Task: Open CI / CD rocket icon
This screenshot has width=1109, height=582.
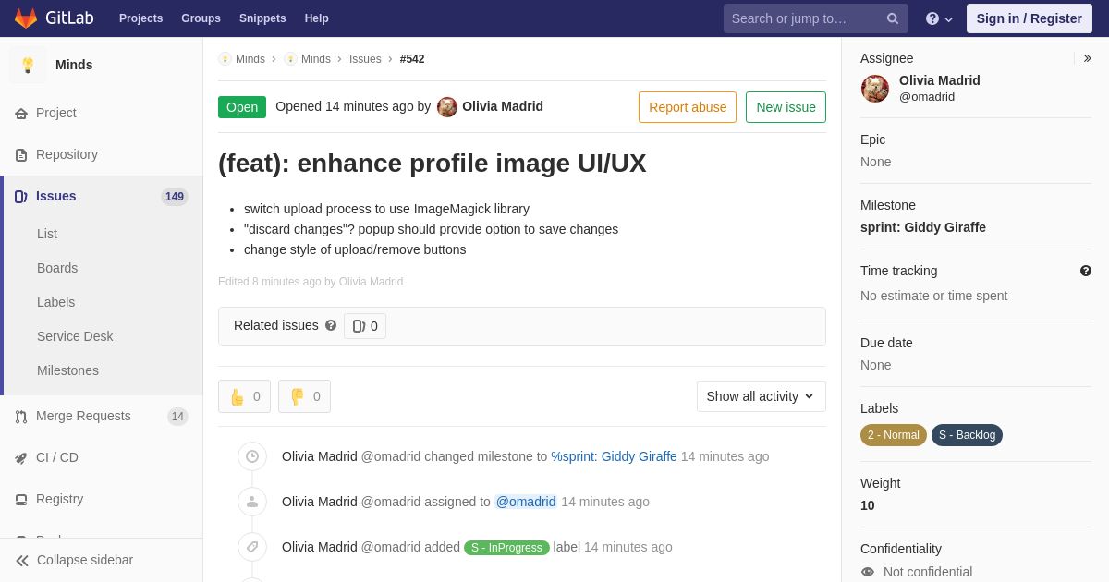Action: [21, 458]
